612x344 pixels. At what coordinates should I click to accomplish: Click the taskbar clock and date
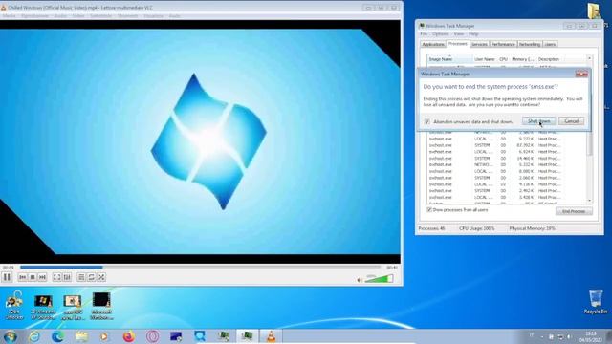tap(590, 336)
